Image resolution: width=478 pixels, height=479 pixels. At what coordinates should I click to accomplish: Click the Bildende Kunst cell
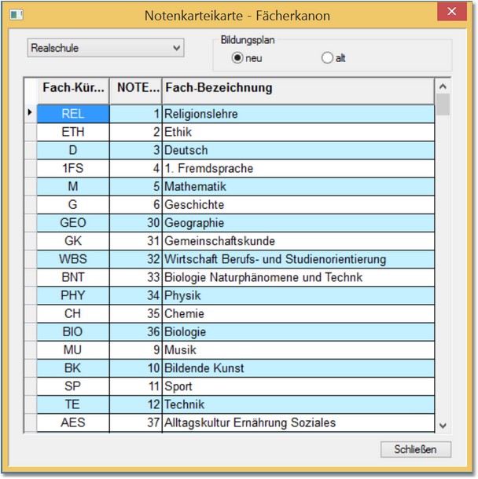297,368
